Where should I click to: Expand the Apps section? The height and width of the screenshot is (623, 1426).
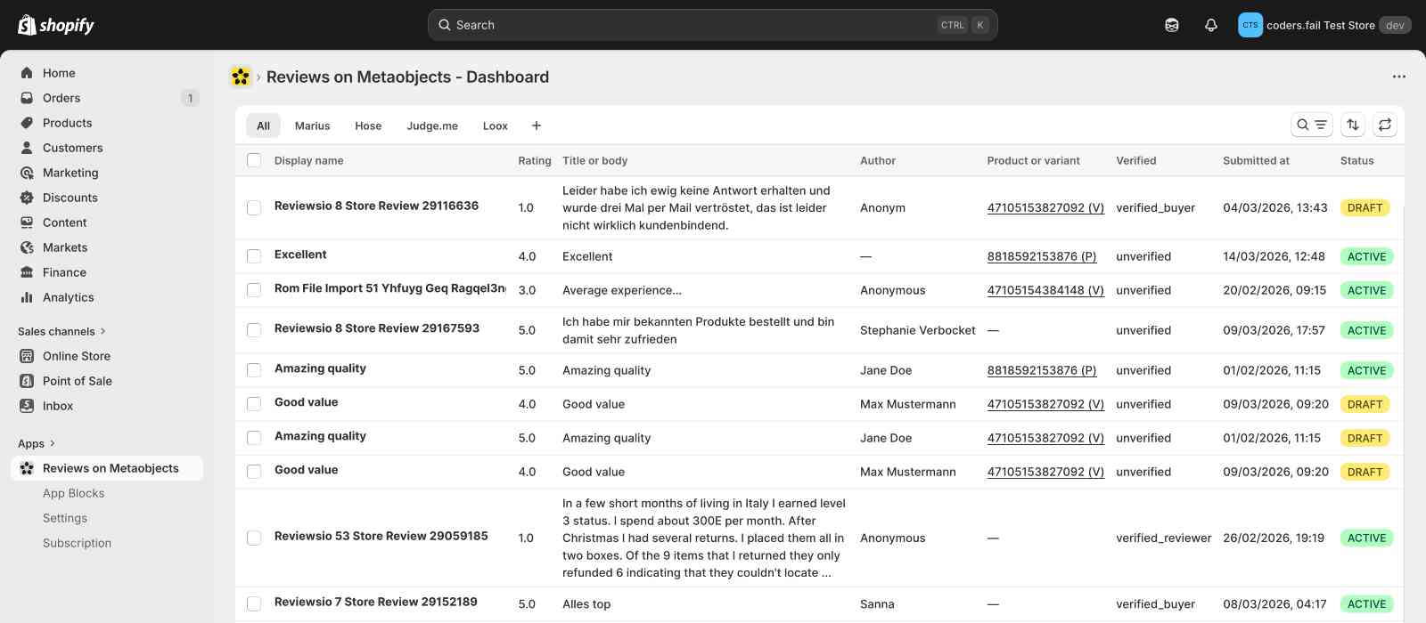coord(37,443)
